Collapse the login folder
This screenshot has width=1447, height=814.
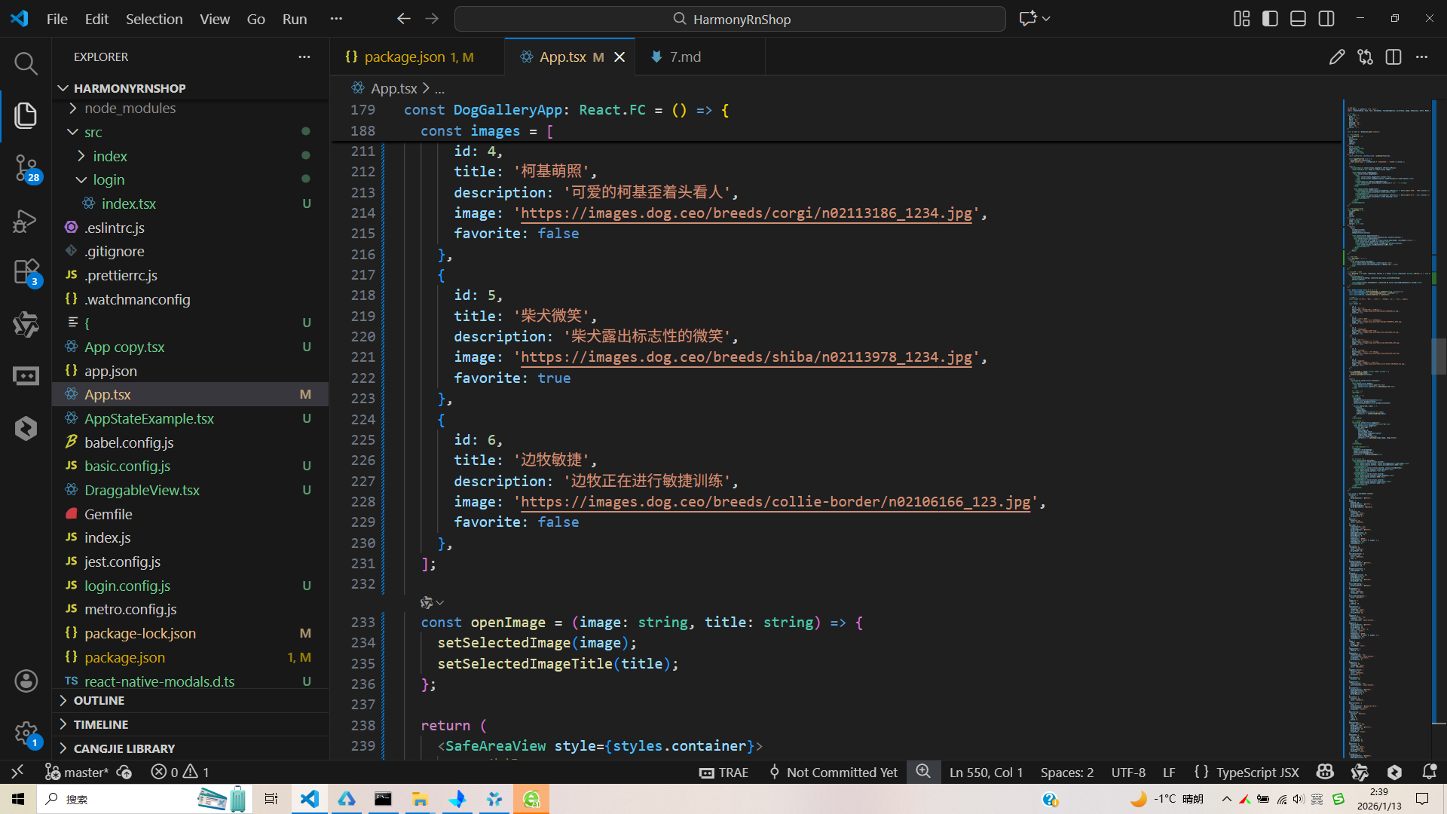(x=109, y=180)
